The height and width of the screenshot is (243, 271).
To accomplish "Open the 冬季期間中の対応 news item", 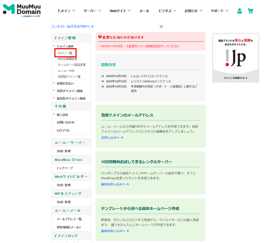I will (164, 89).
